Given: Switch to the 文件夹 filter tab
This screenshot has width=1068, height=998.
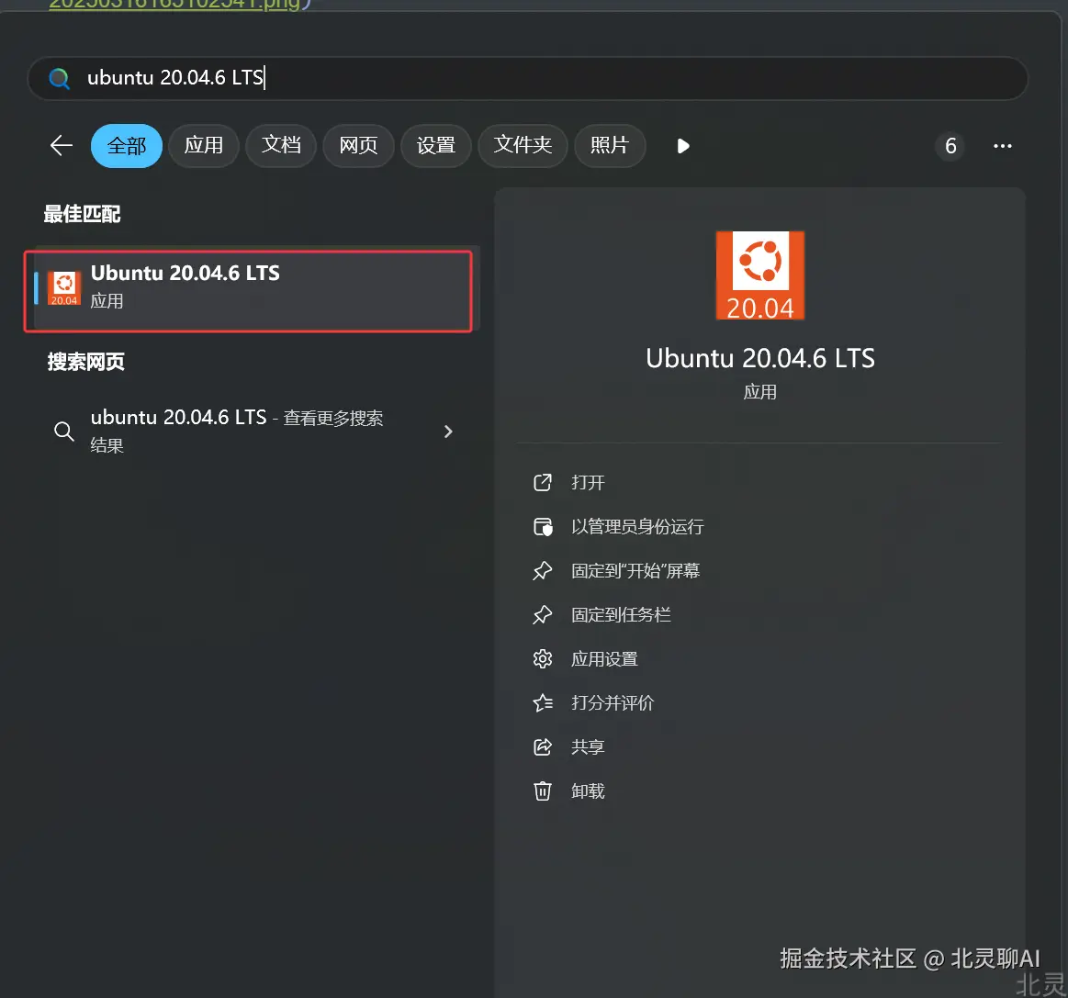Looking at the screenshot, I should 523,146.
